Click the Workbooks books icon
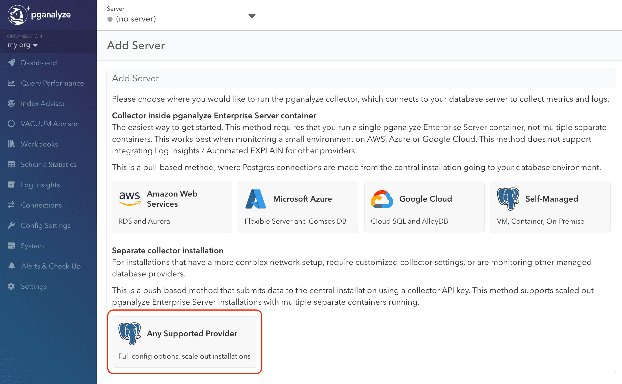The image size is (622, 384). coord(11,144)
